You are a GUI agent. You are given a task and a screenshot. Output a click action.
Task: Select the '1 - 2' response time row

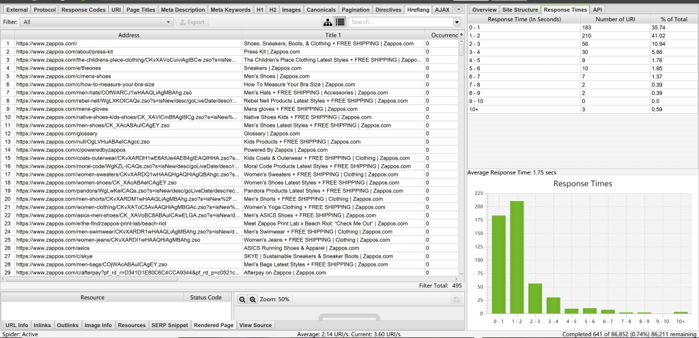583,35
